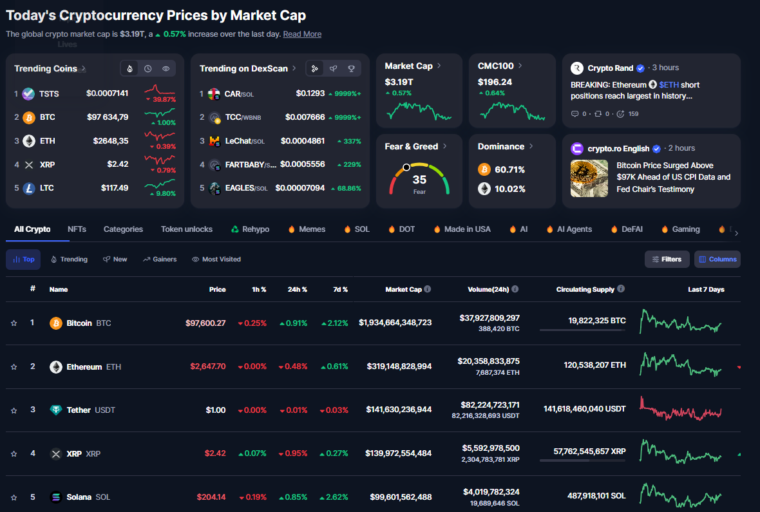Viewport: 760px width, 512px height.
Task: Open the Columns button
Action: (717, 260)
